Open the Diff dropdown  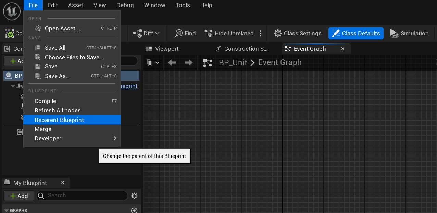(x=147, y=33)
